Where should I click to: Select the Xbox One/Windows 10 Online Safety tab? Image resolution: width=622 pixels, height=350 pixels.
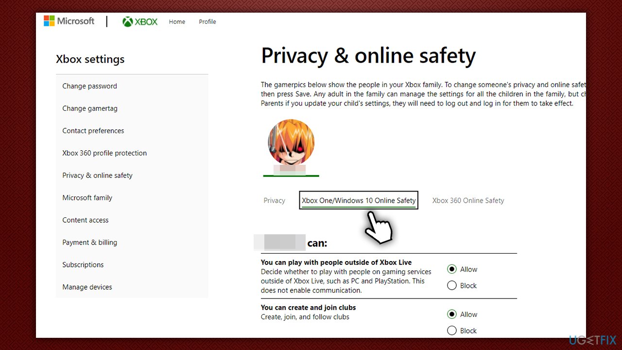click(358, 200)
